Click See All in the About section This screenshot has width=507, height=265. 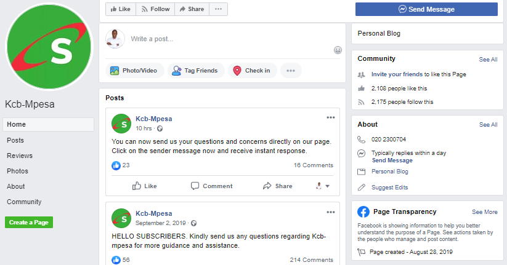pos(488,125)
